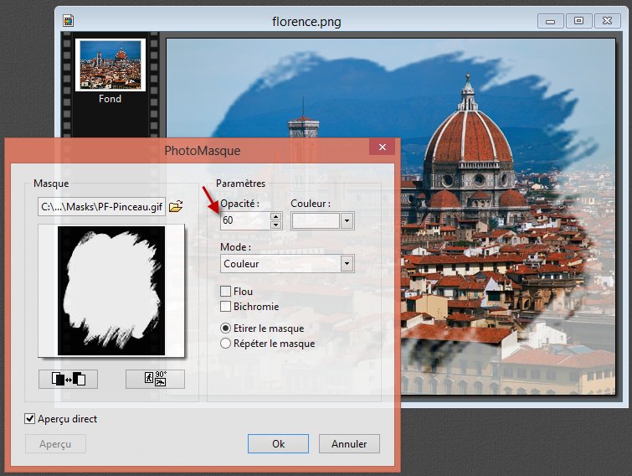
Task: Rotate the mask 90 degrees
Action: pos(155,379)
